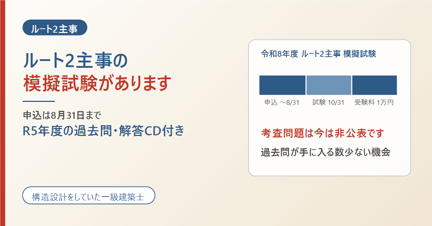
Task: Select the dark blue 申込 bar segment
Action: coord(282,85)
